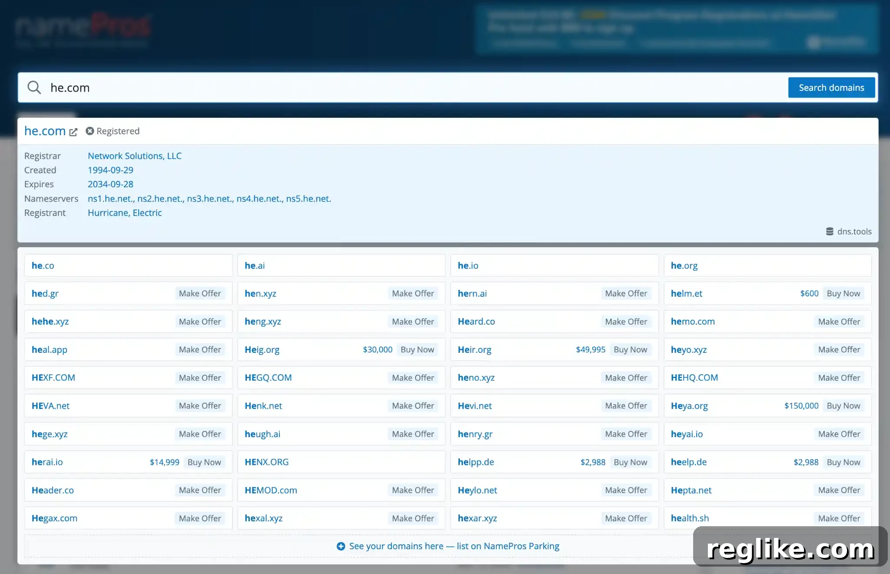This screenshot has width=890, height=574.
Task: Open the Heard.co domain link
Action: tap(476, 322)
